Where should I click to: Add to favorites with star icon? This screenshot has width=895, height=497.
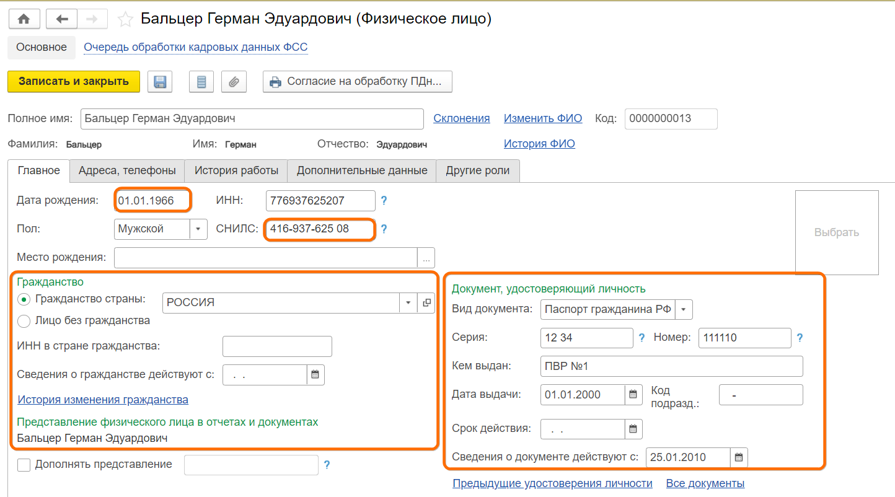[x=125, y=20]
